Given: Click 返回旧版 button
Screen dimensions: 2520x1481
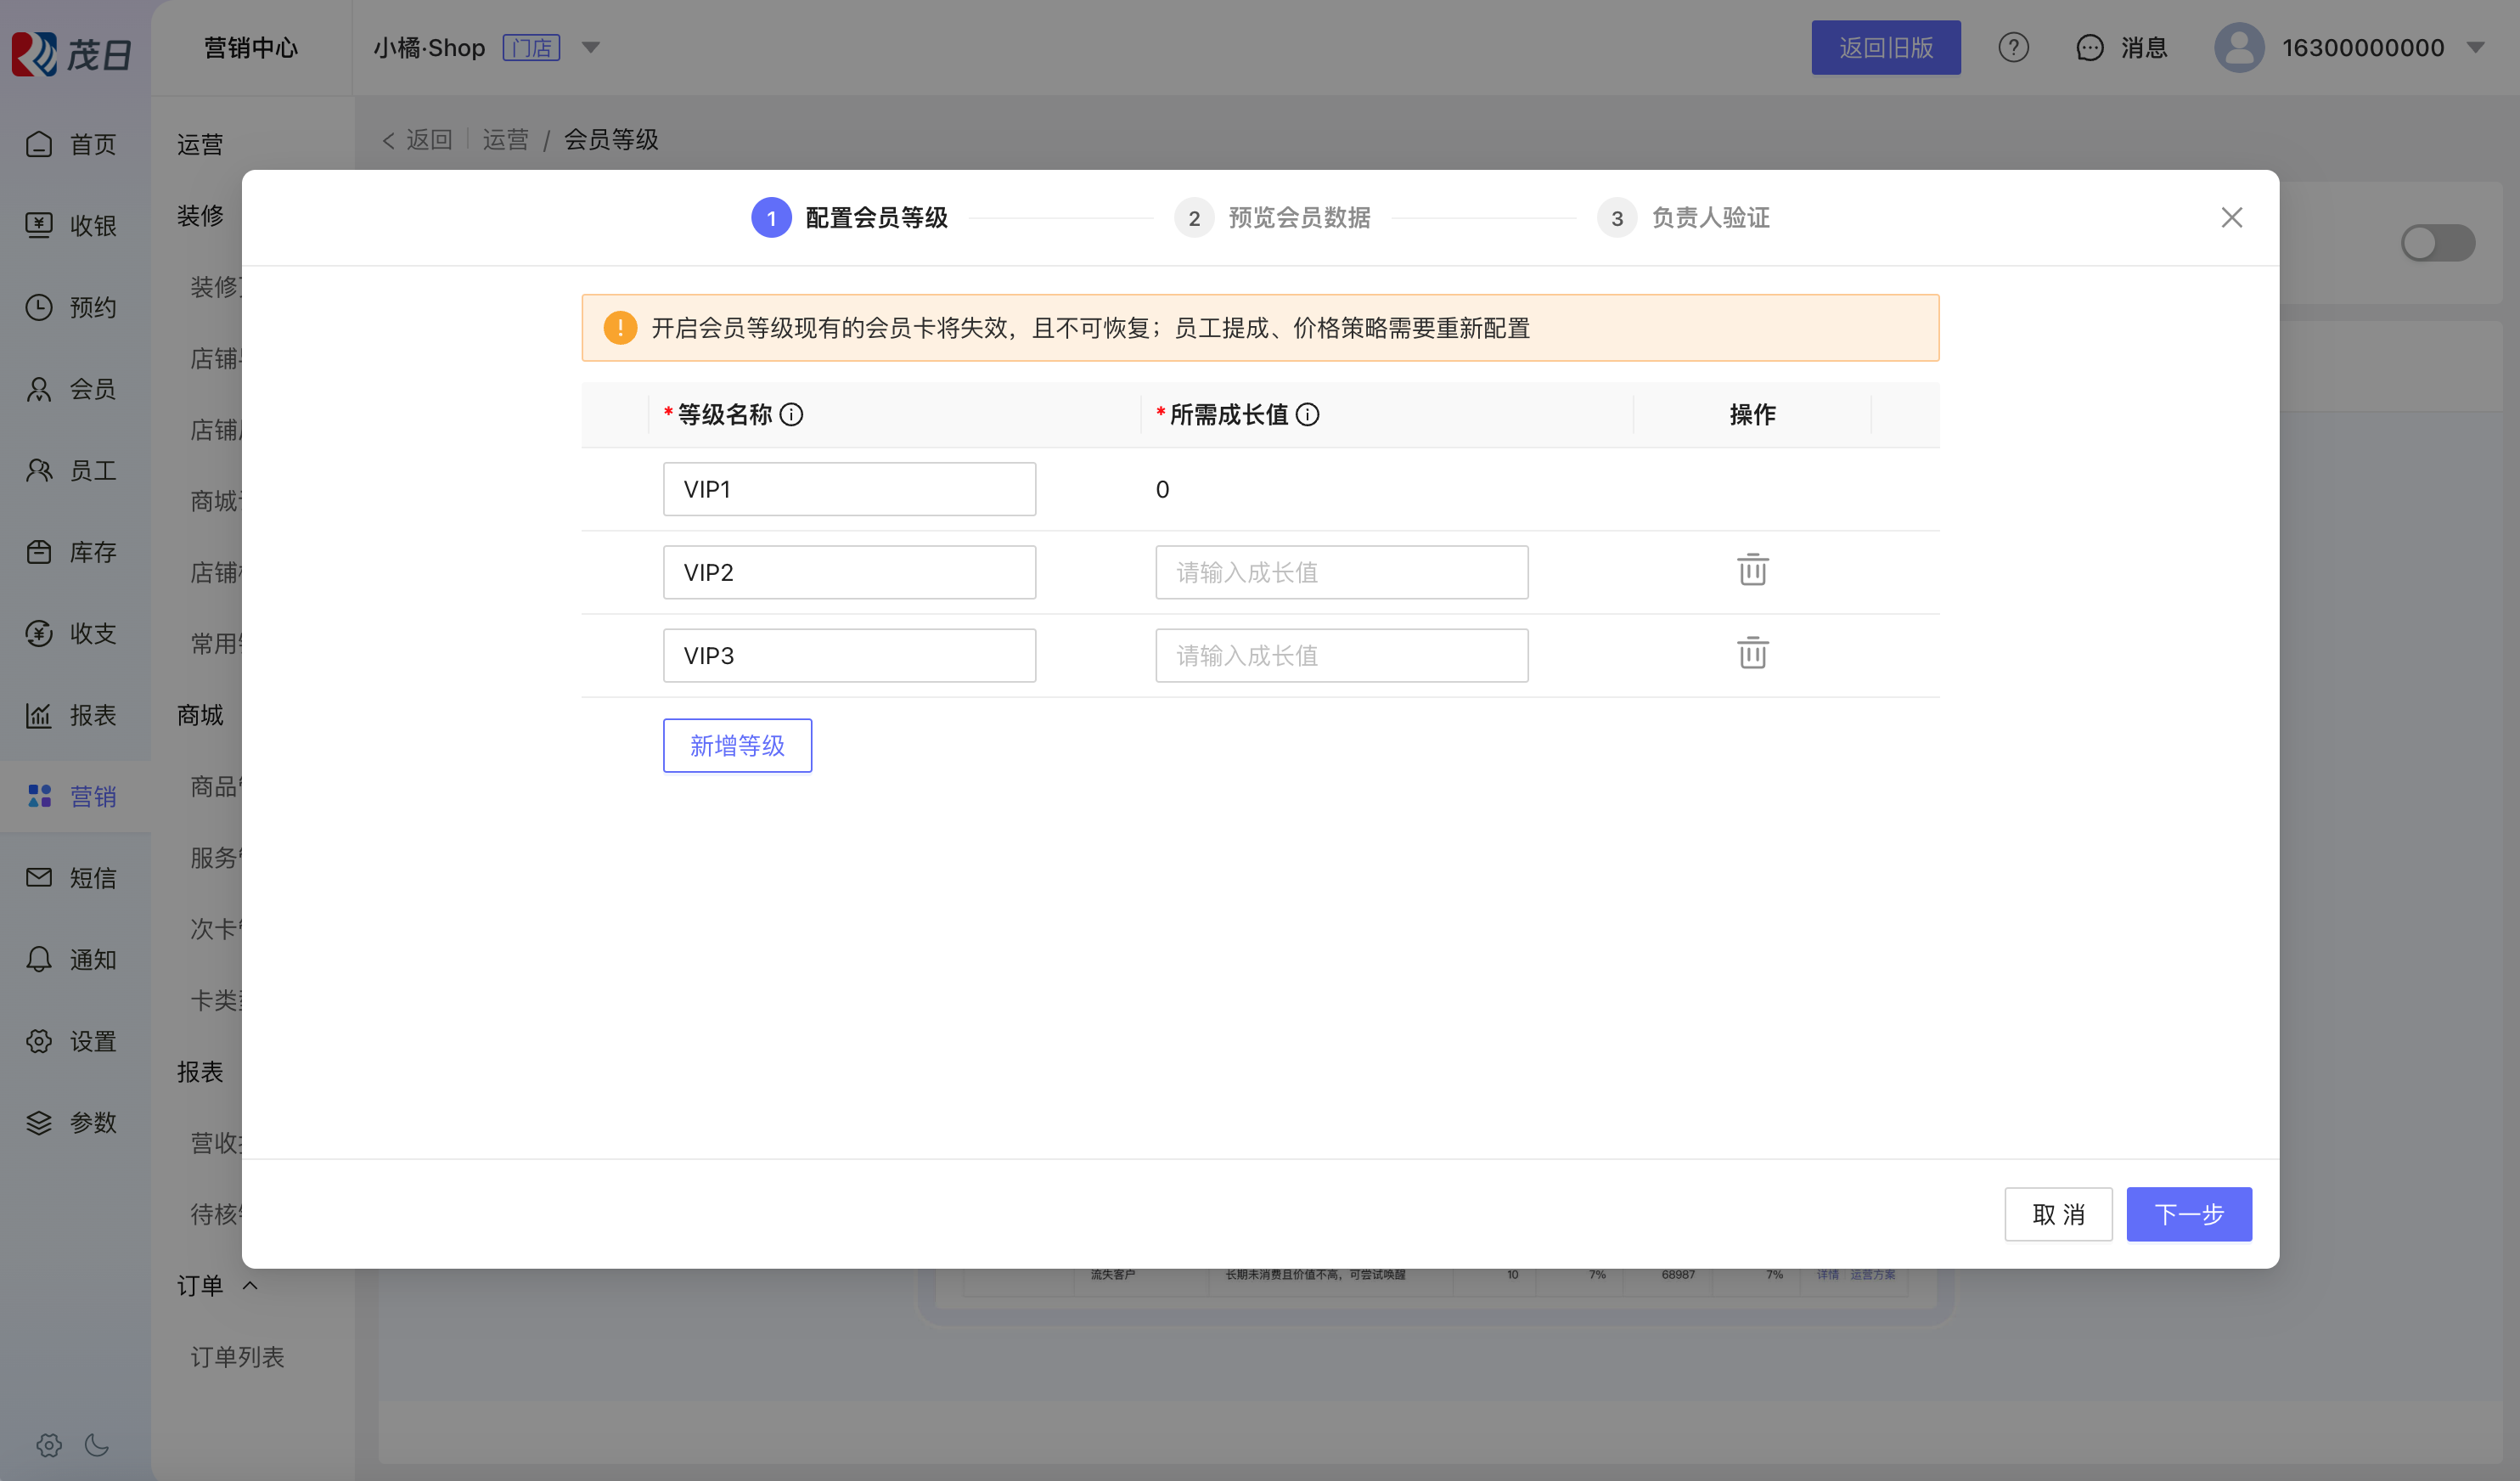Looking at the screenshot, I should click(1885, 47).
